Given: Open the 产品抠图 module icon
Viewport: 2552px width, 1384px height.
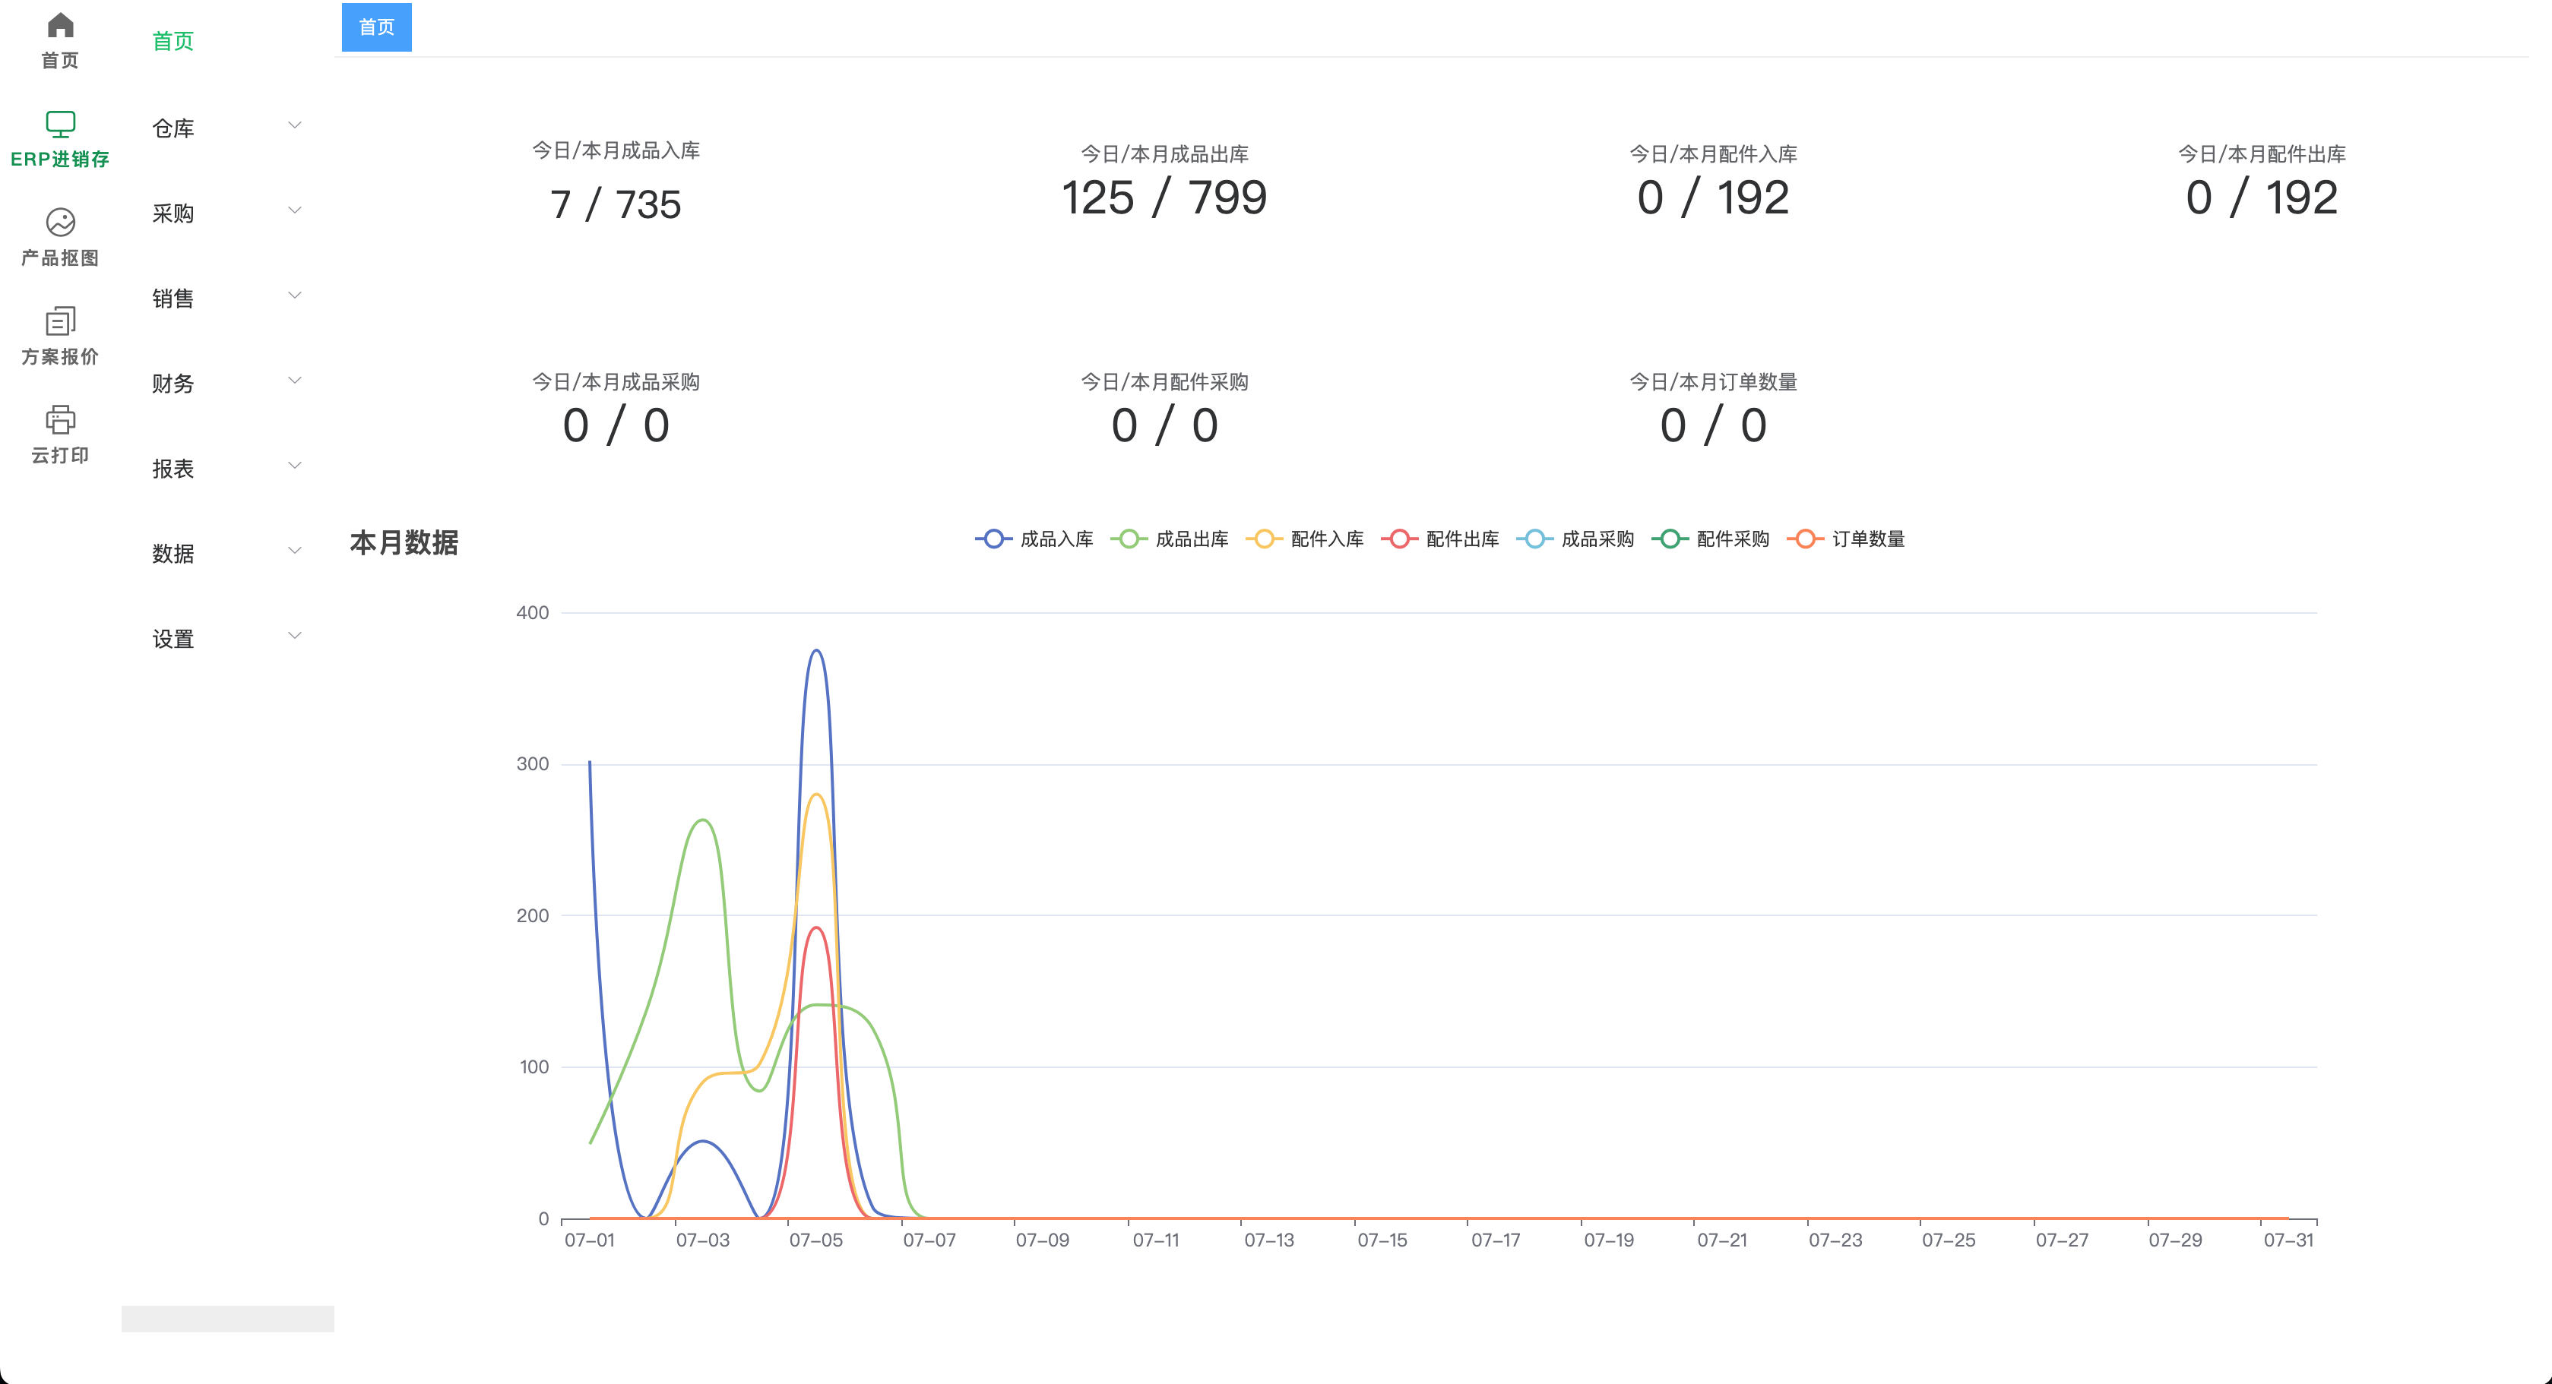Looking at the screenshot, I should click(61, 223).
